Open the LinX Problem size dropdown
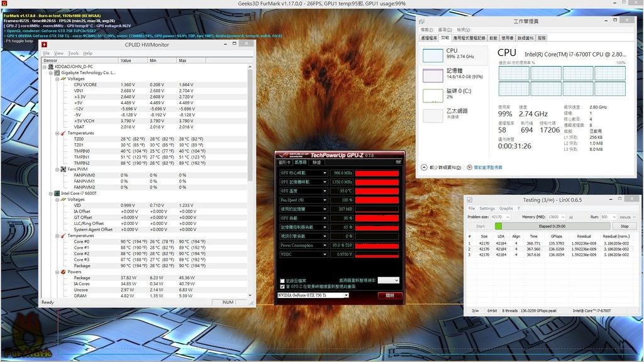644x362 pixels. pyautogui.click(x=500, y=217)
